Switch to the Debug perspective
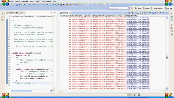 (x=146, y=8)
